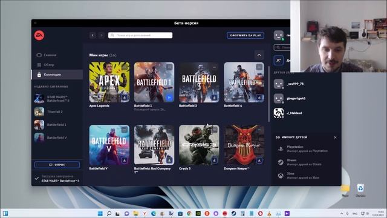
Task: Open the options menu on Battlefield 4 cover
Action: [x=259, y=67]
